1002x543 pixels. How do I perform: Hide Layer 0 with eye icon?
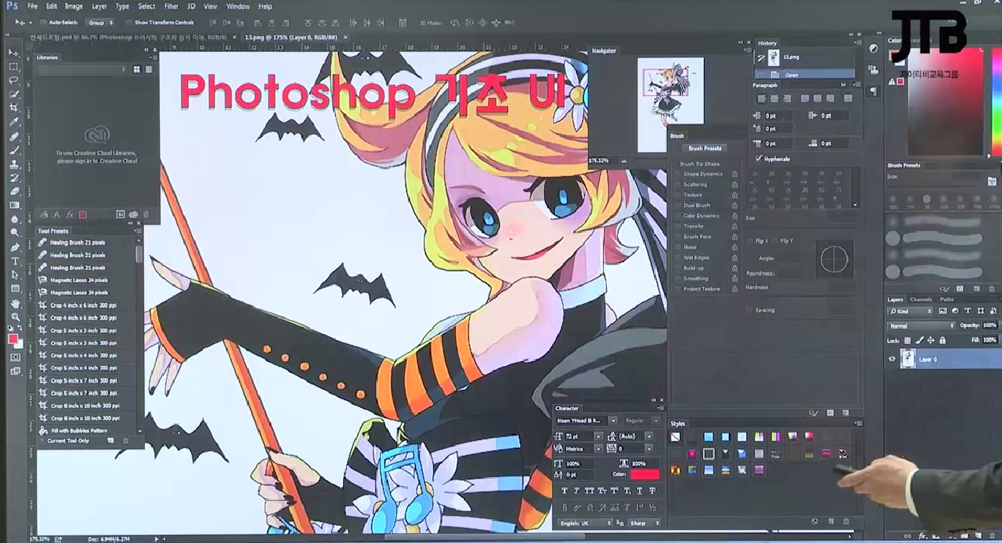tap(891, 359)
